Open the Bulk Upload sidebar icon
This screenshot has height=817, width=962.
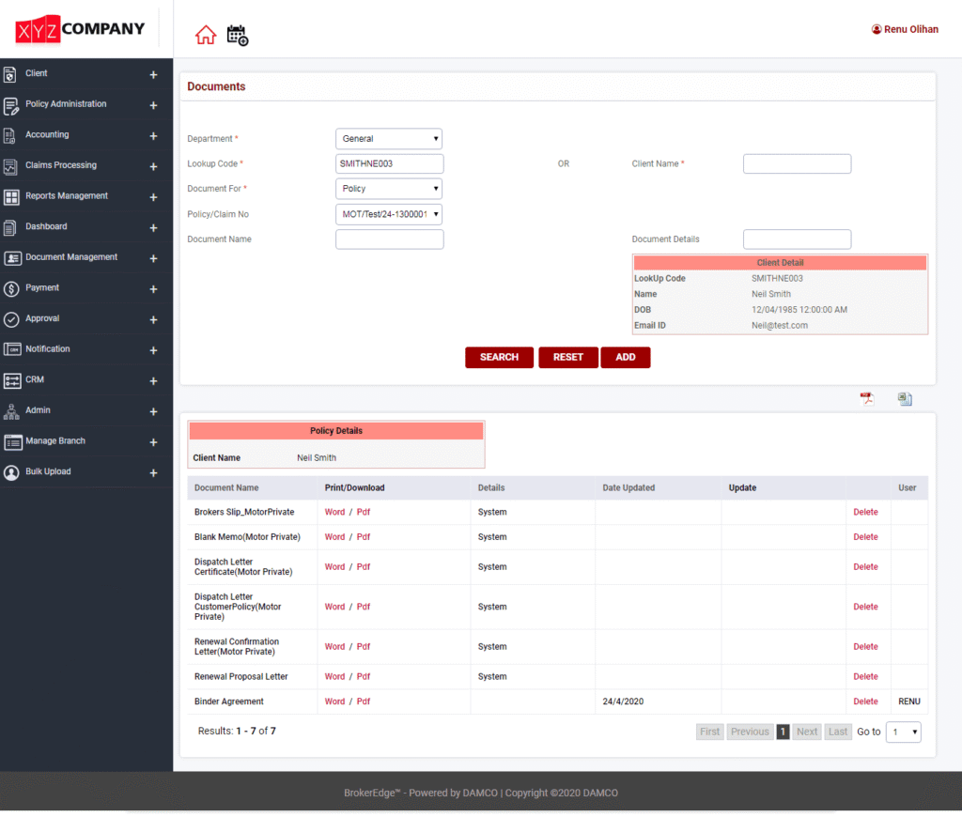(x=12, y=471)
